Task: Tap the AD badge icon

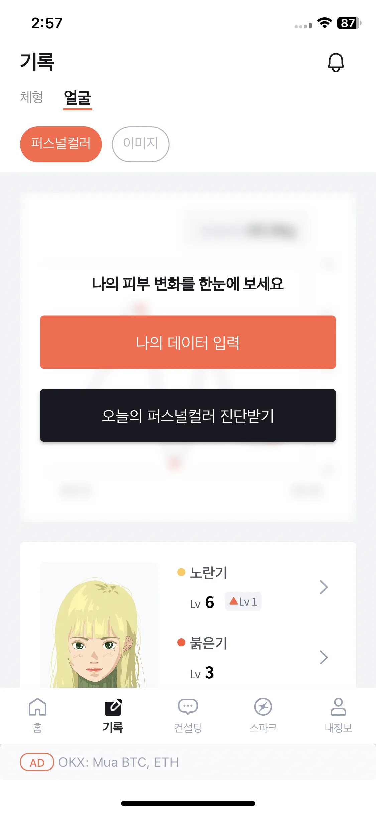Action: tap(37, 762)
